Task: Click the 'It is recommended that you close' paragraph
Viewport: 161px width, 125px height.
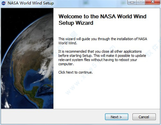Action: coord(102,58)
